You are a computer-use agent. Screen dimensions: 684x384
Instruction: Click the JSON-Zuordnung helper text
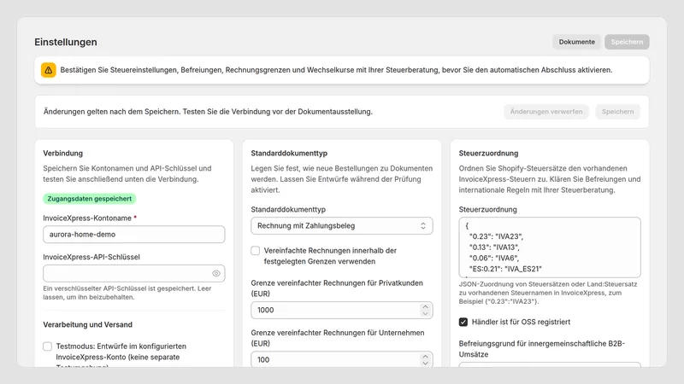pos(548,293)
